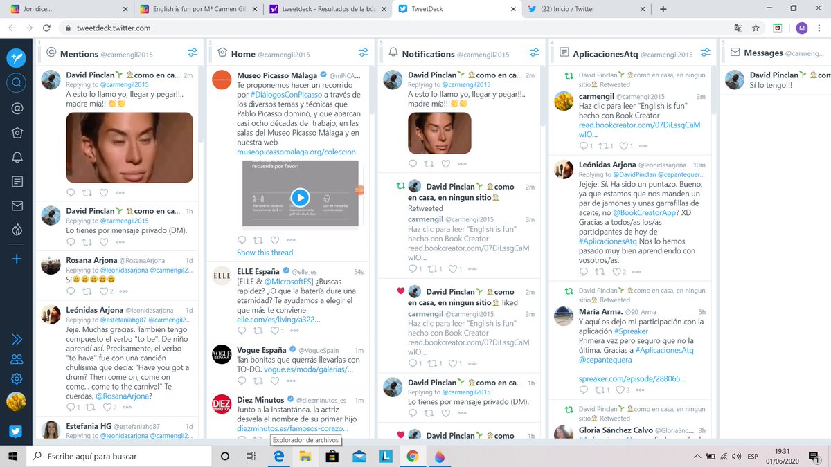Viewport: 831px width, 467px height.
Task: Click the Twitter bird logo in sidebar
Action: 17,432
